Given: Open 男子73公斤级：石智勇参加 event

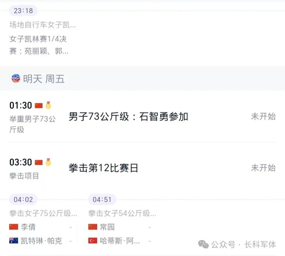Looking at the screenshot, I should coord(128,117).
